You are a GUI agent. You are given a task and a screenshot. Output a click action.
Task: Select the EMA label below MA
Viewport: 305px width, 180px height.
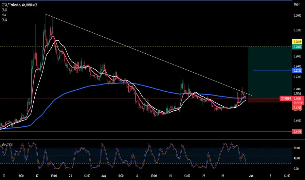click(5, 20)
